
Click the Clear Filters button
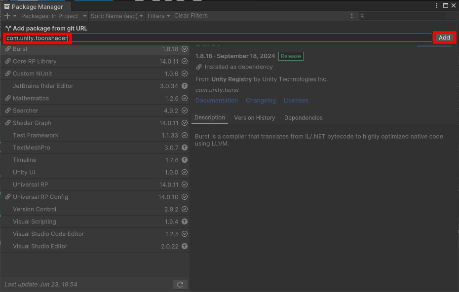191,16
